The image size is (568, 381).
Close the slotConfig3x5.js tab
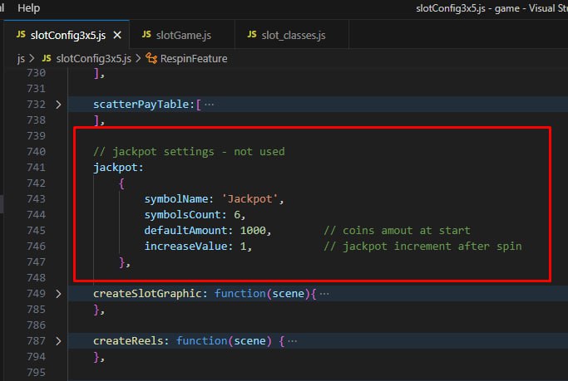(x=117, y=35)
